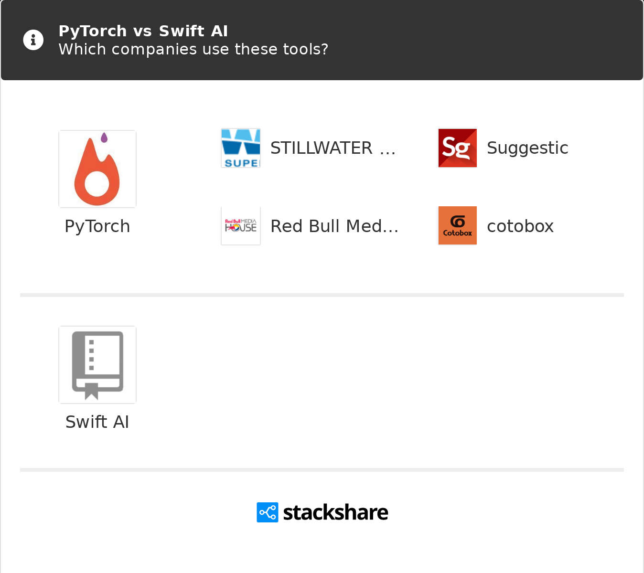Viewport: 644px width, 573px height.
Task: Click the 'Which companies use these tools?' subtitle
Action: click(x=193, y=49)
